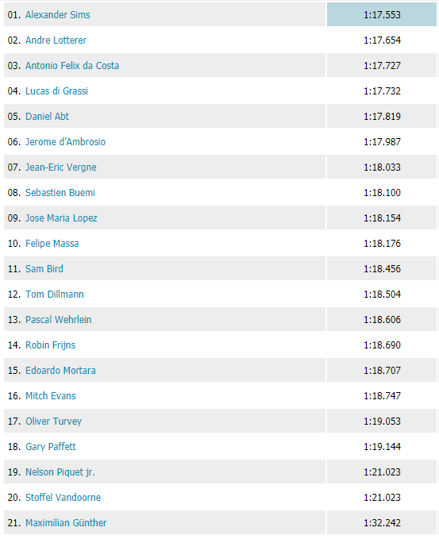
Task: Open Pascal Wehrlein link
Action: tap(59, 320)
